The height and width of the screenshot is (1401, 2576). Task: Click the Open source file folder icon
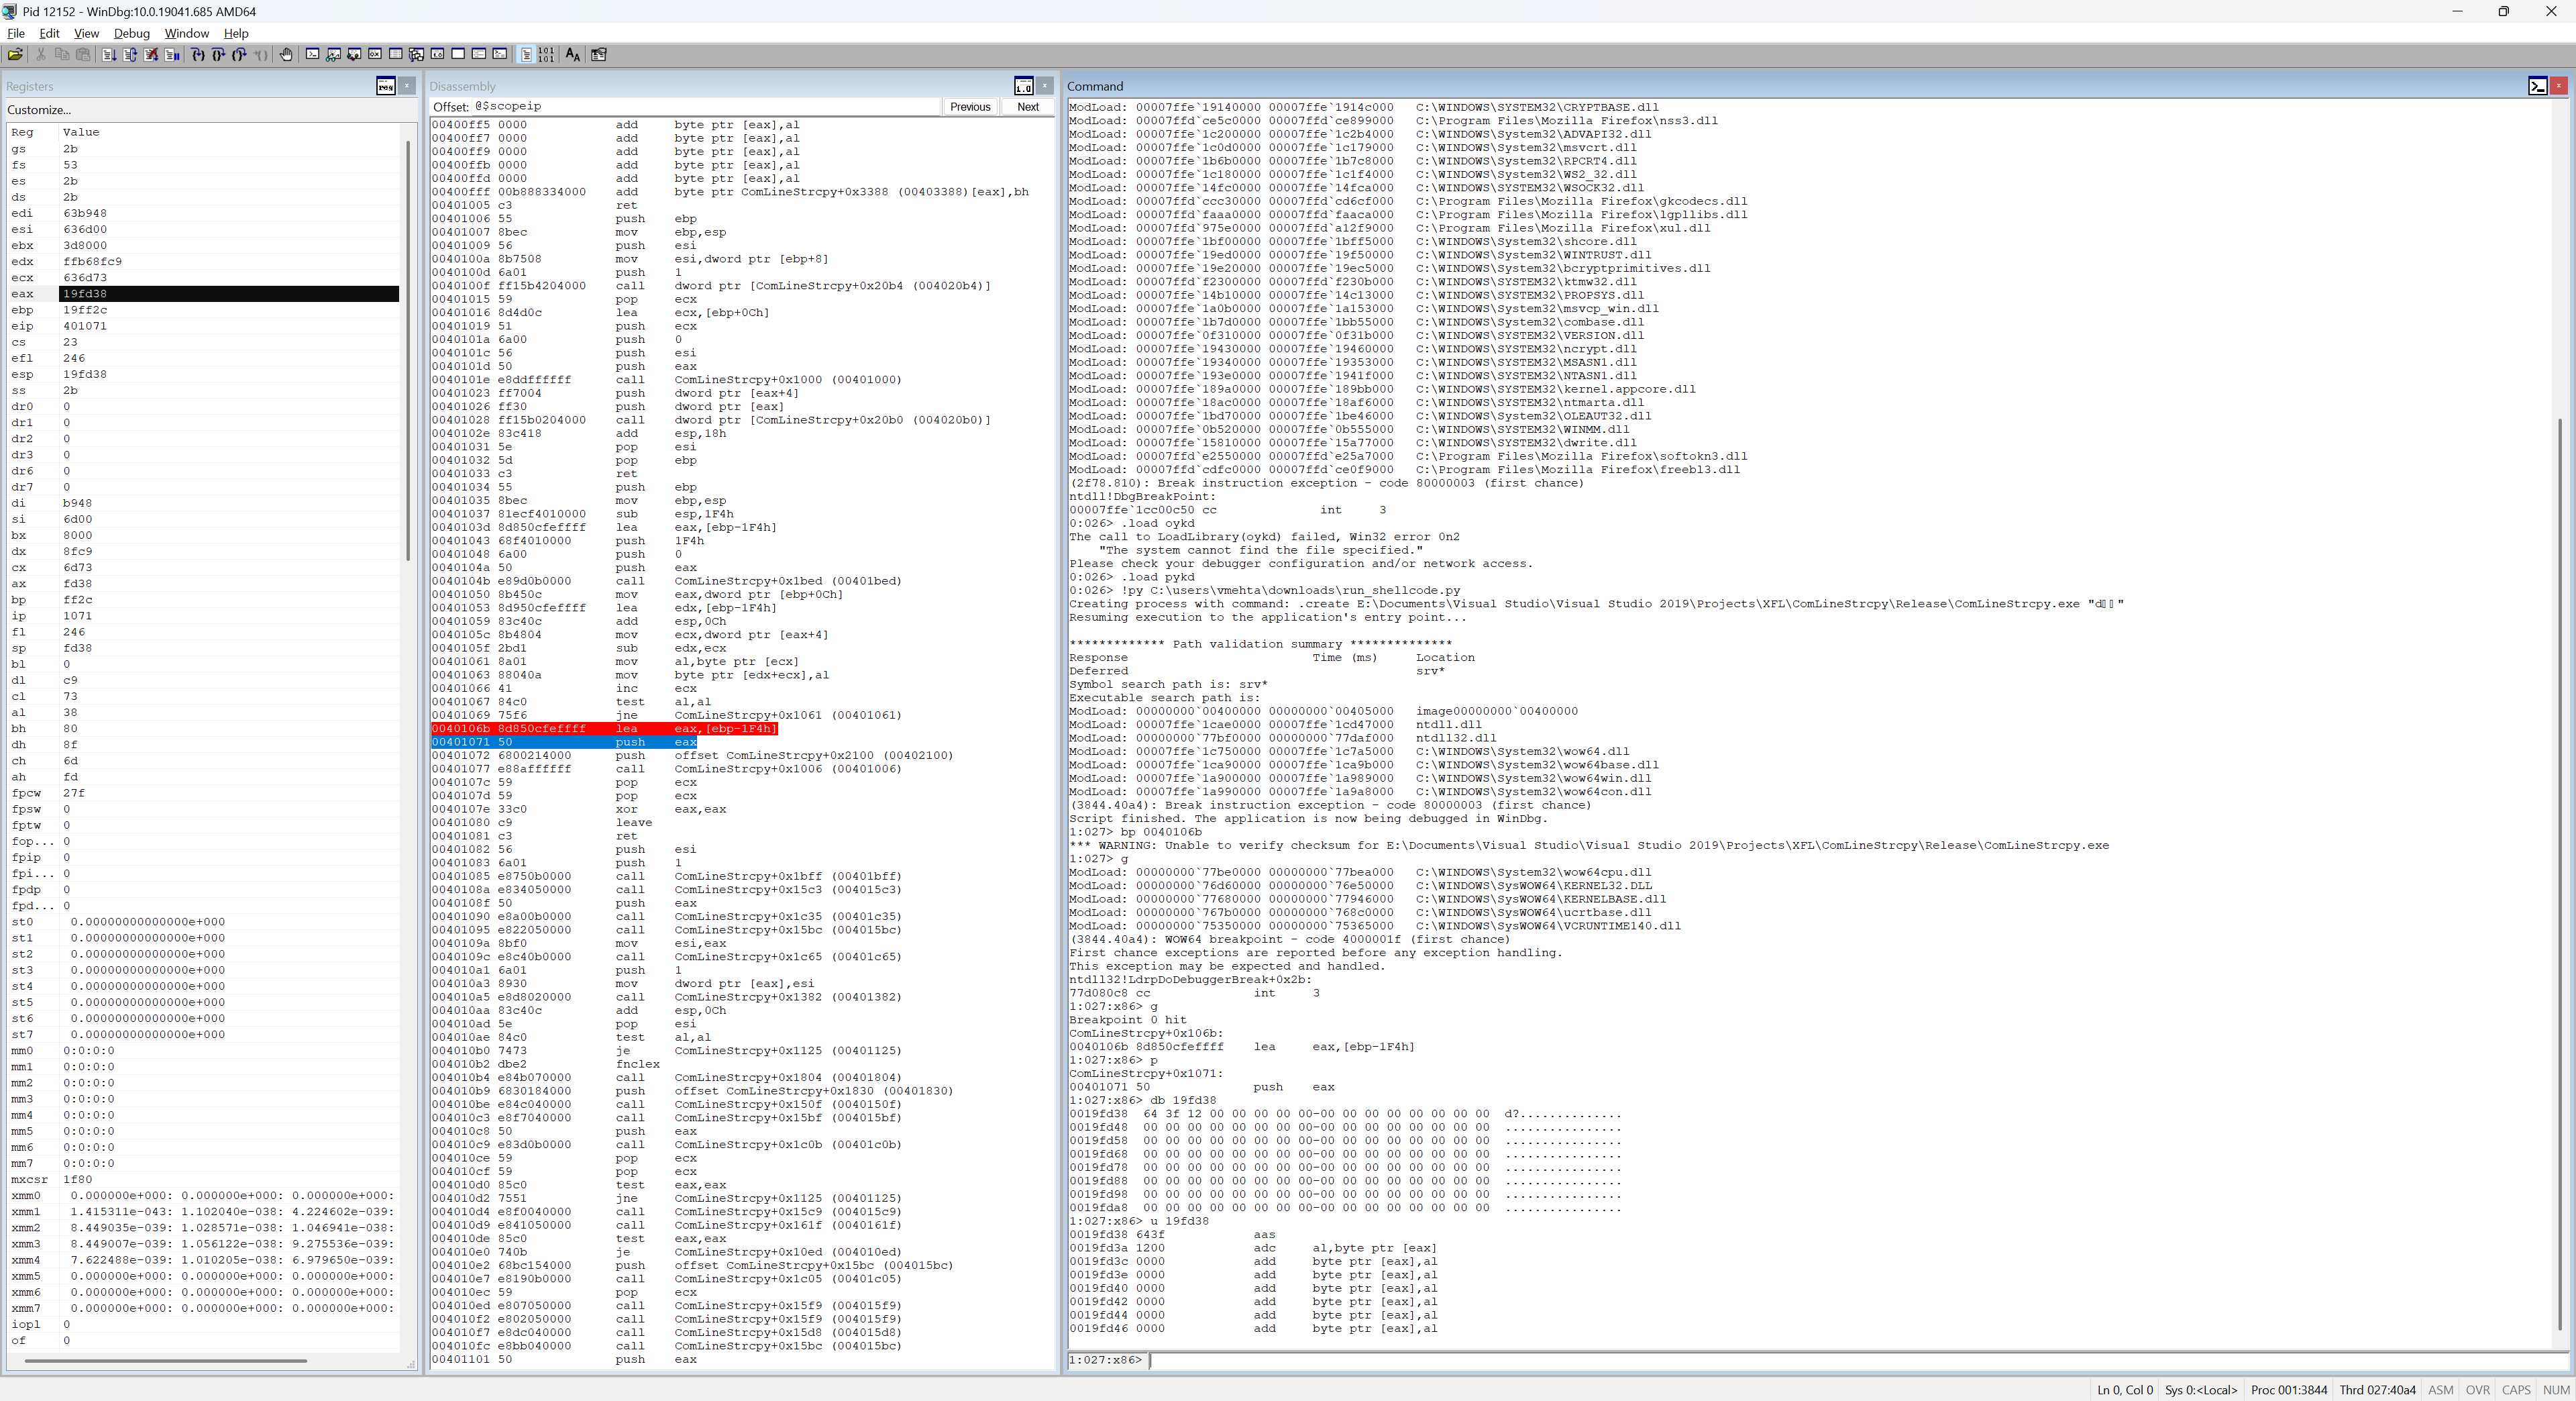click(x=15, y=54)
